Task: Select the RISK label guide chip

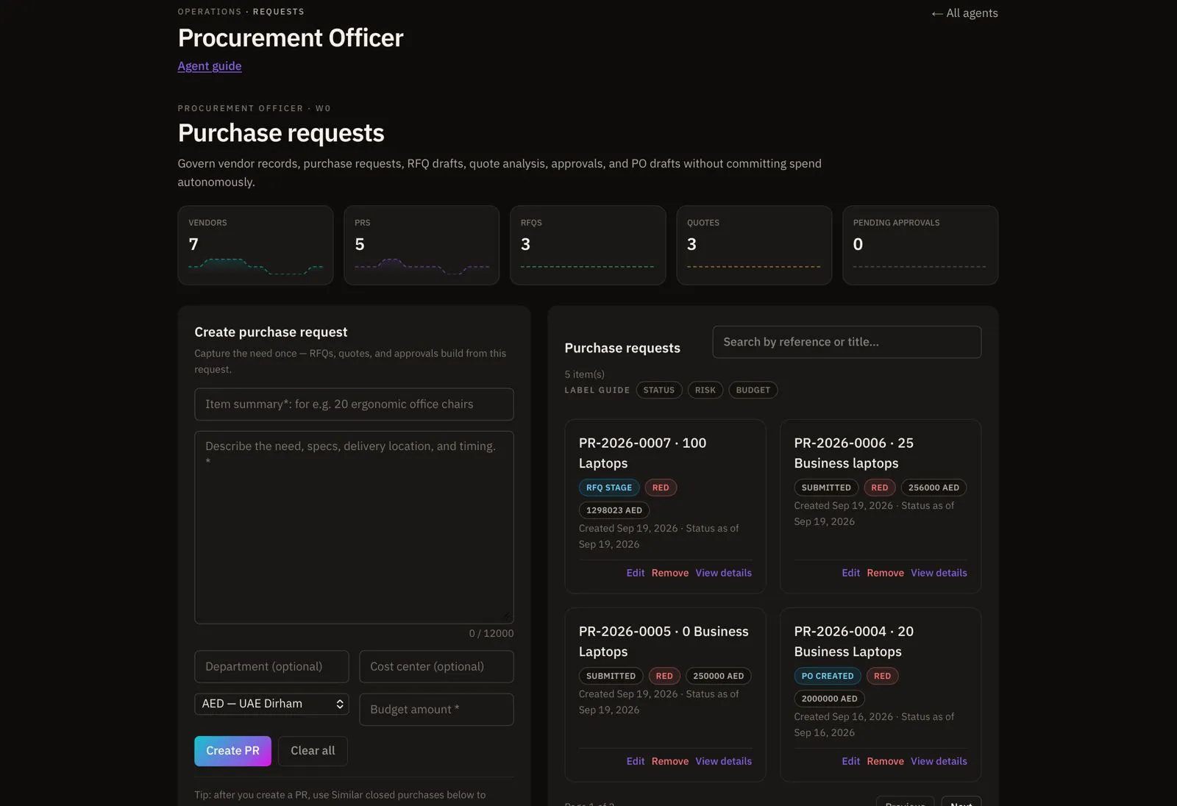Action: (x=705, y=390)
